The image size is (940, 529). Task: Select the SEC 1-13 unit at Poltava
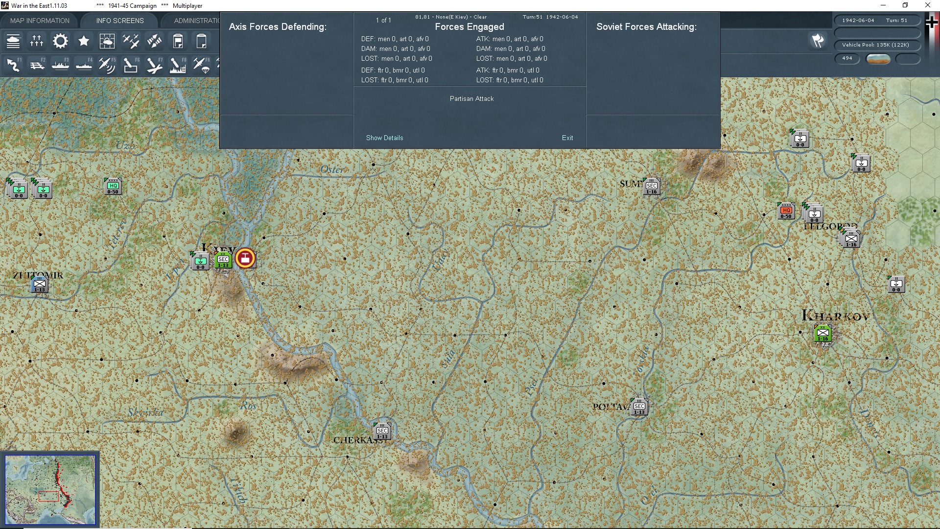639,407
